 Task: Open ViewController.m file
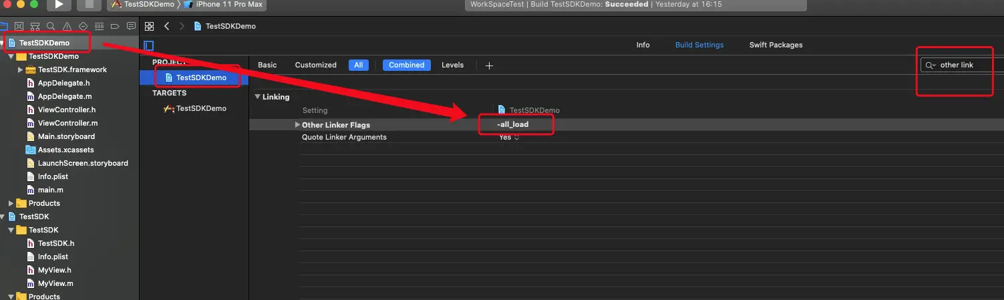[x=67, y=123]
